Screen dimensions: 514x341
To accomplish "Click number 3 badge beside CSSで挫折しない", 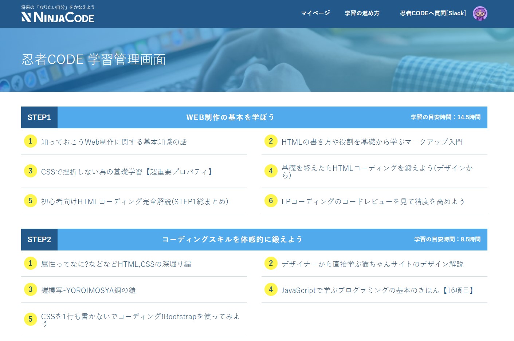I will coord(31,171).
